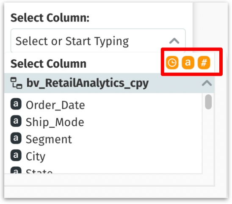The image size is (232, 204).
Task: Toggle the text 'a' column type filter
Action: click(x=188, y=63)
